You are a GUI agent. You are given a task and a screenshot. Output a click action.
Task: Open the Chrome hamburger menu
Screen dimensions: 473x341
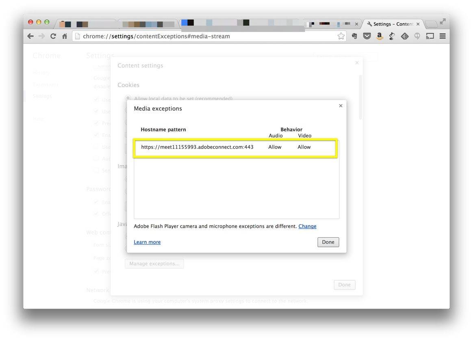click(x=443, y=36)
